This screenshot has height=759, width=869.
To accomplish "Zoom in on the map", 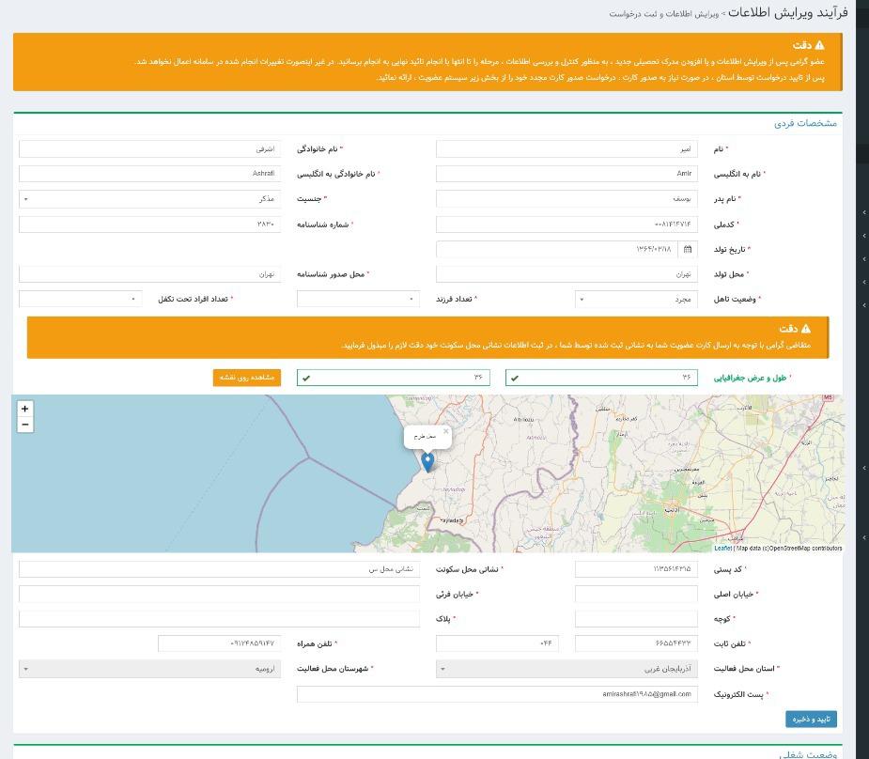I will tap(24, 409).
